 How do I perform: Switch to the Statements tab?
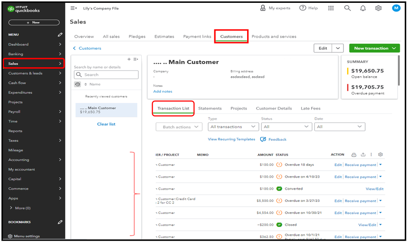click(x=210, y=108)
